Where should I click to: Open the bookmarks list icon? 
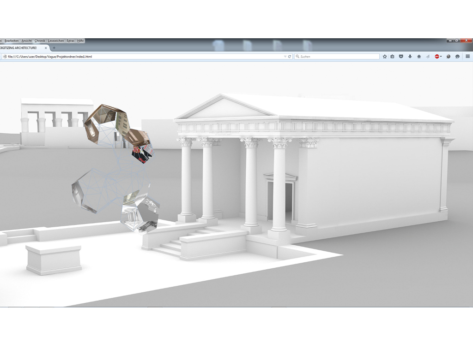point(393,56)
